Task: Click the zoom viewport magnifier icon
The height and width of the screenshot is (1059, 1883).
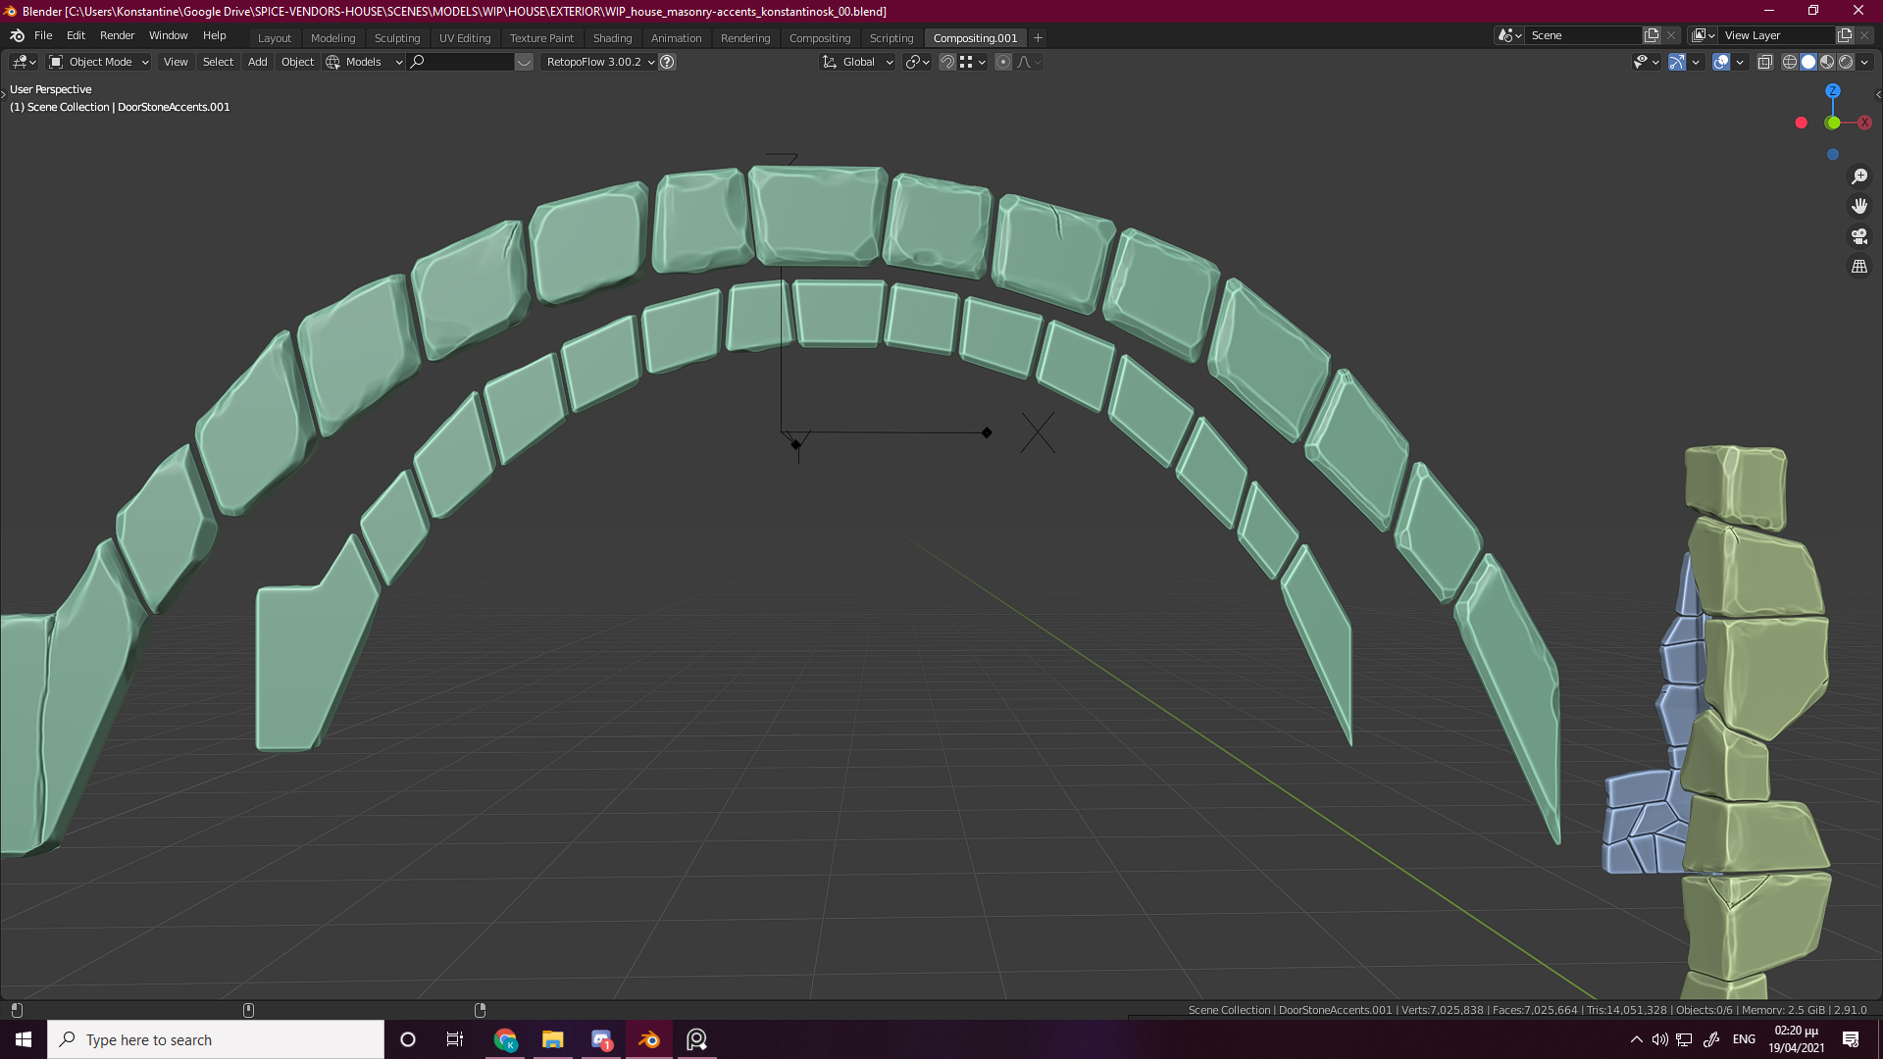Action: [1859, 176]
